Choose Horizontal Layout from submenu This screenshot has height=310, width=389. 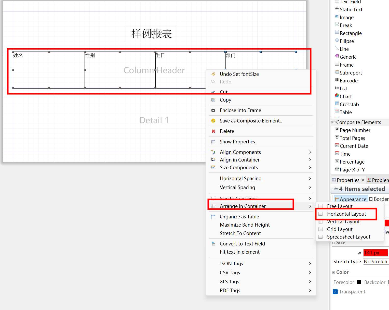[x=346, y=214]
